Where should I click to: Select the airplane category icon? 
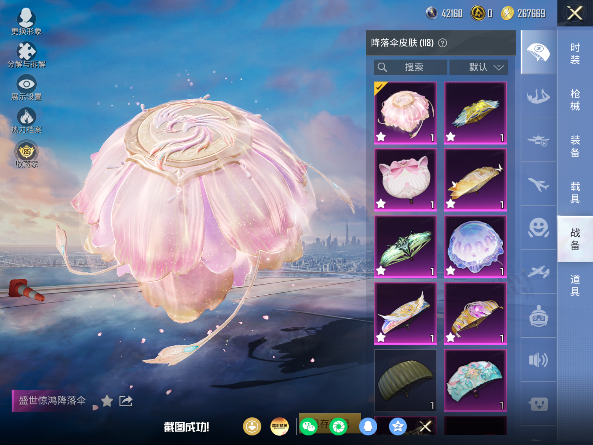click(x=539, y=184)
